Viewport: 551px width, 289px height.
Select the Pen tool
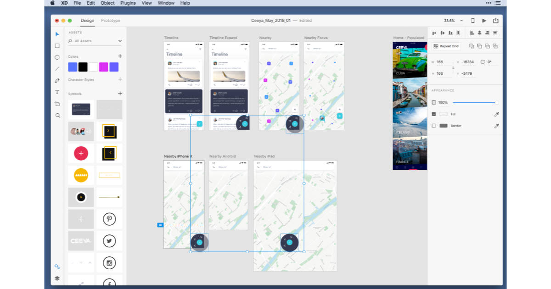point(57,80)
